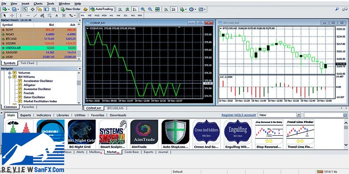Toggle Chart Shift on the toolbar

[x=174, y=9]
